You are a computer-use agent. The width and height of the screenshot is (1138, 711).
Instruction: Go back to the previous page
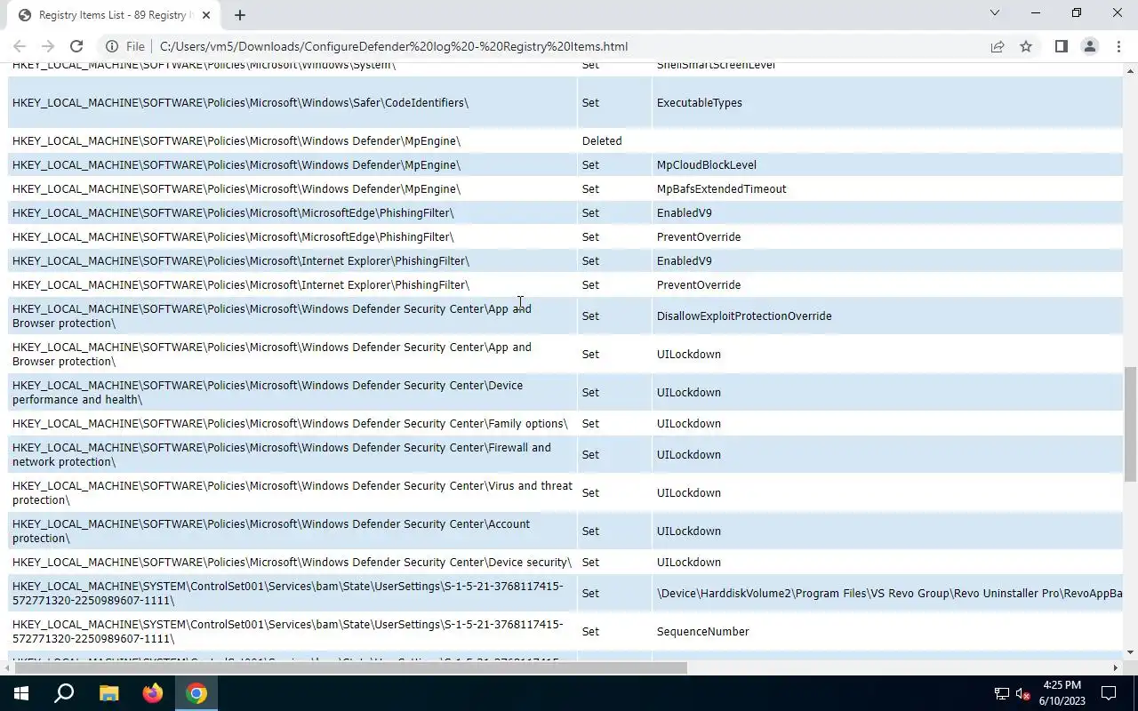[x=20, y=46]
